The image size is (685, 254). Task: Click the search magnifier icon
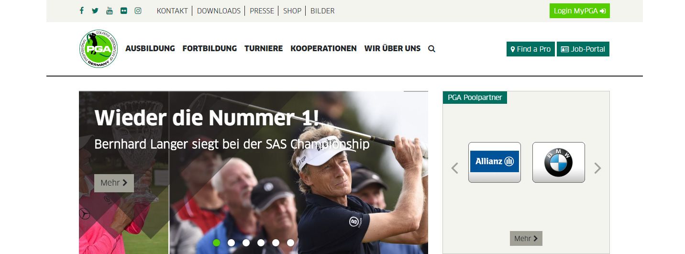pos(431,49)
